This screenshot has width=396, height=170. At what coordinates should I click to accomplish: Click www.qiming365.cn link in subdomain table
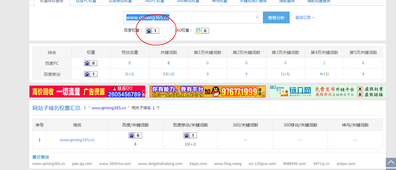[x=77, y=140]
